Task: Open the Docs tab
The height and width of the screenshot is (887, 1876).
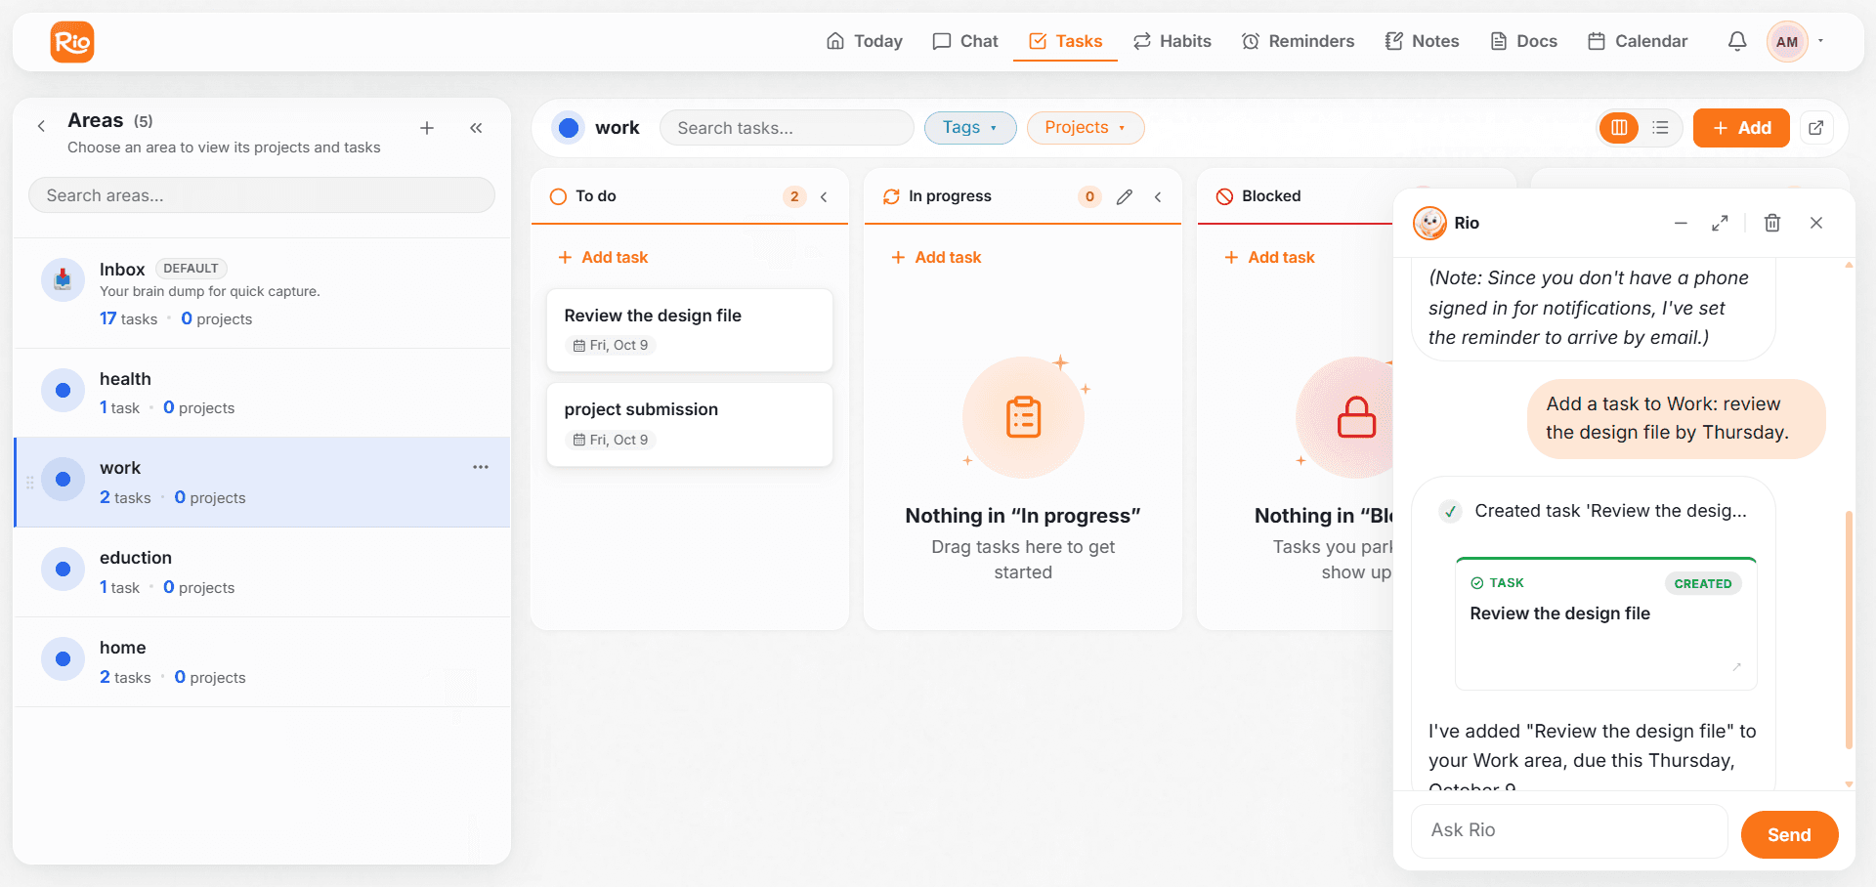Action: [1523, 41]
